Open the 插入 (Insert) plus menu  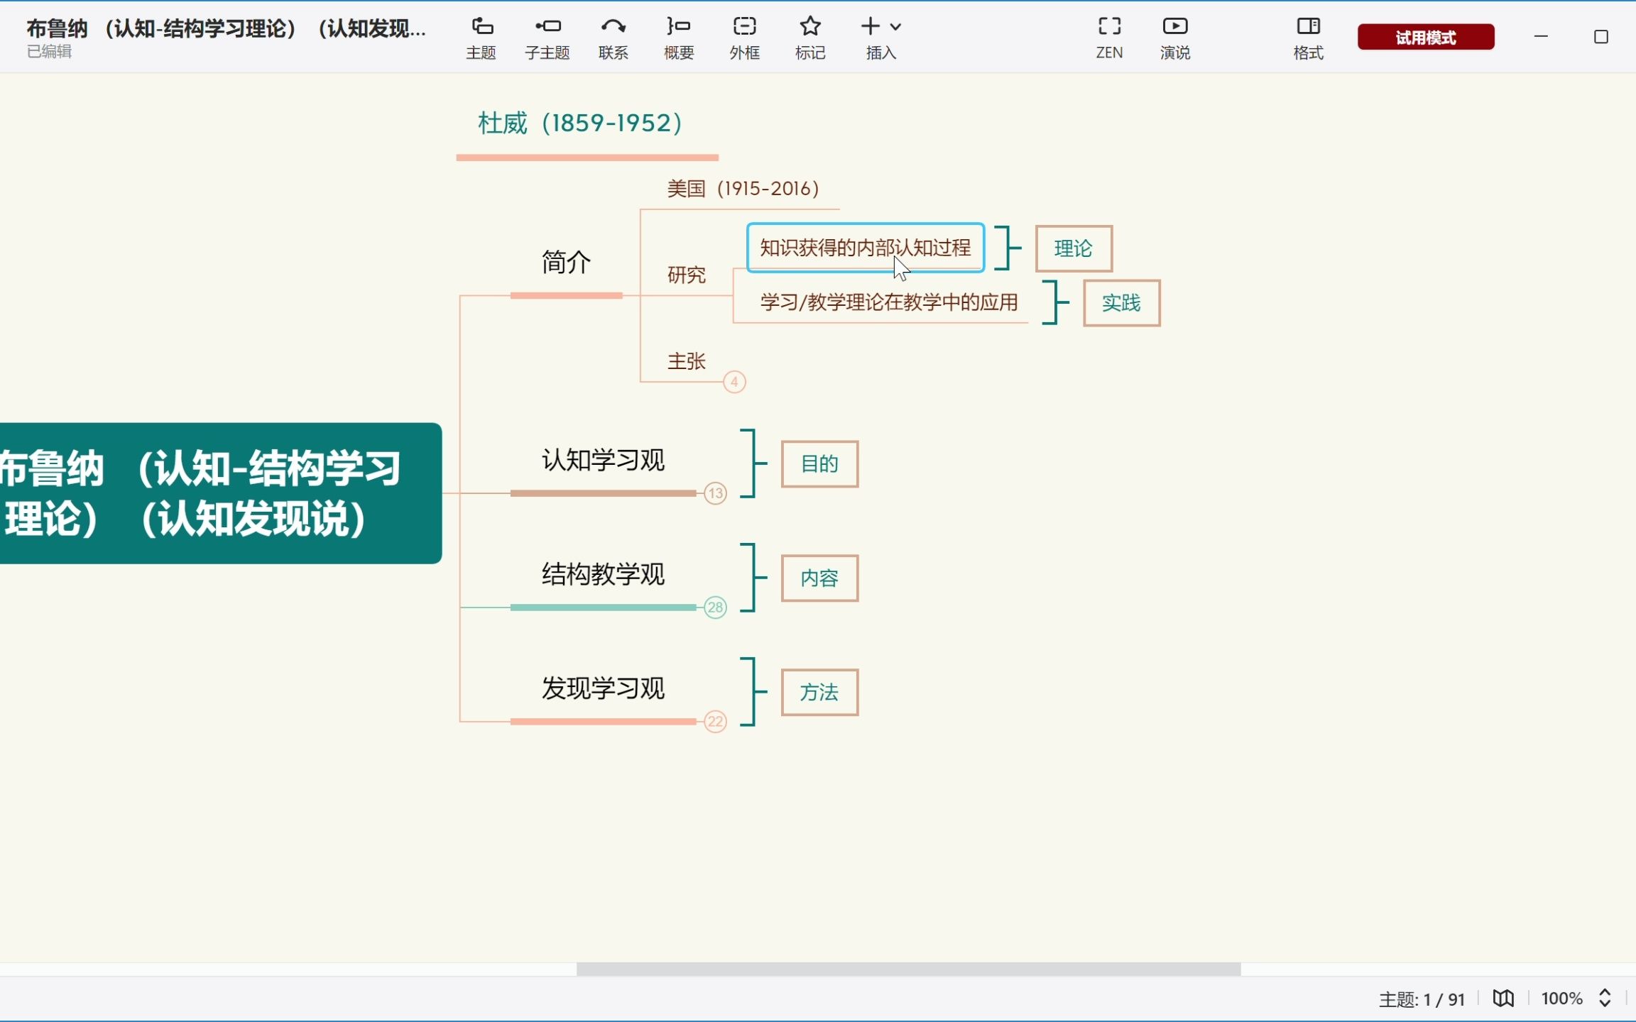[881, 38]
